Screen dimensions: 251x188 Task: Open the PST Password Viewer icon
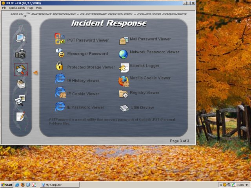[x=60, y=38]
